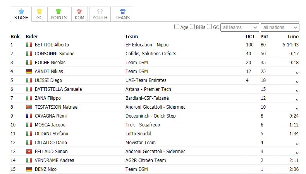
Task: Click the blue star STAGE icon
Action: pyautogui.click(x=21, y=12)
